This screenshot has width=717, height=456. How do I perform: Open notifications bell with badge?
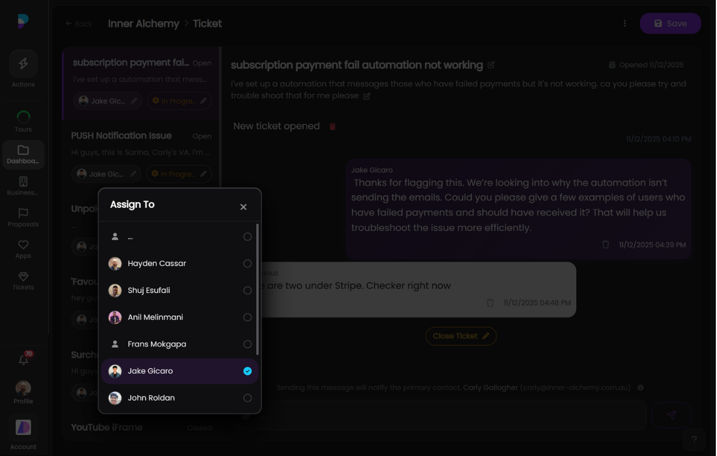click(23, 360)
